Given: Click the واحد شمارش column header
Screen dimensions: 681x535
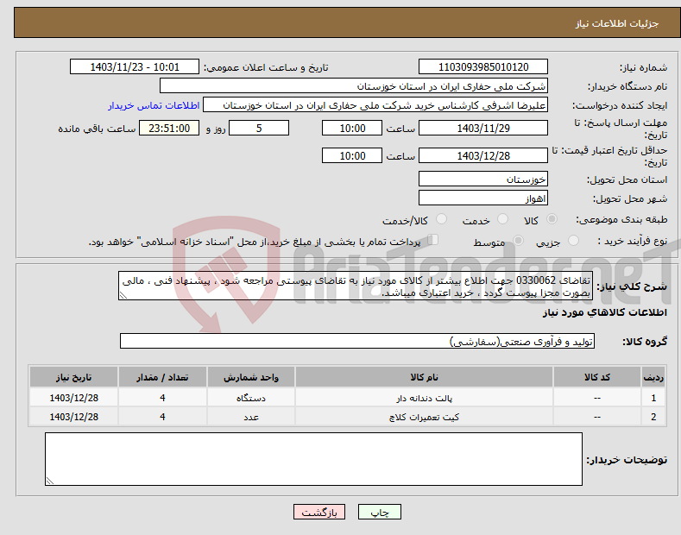Looking at the screenshot, I should 251,377.
